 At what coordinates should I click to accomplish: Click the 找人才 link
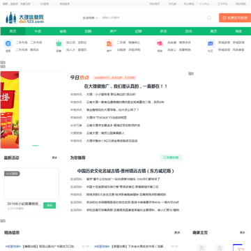70,50
